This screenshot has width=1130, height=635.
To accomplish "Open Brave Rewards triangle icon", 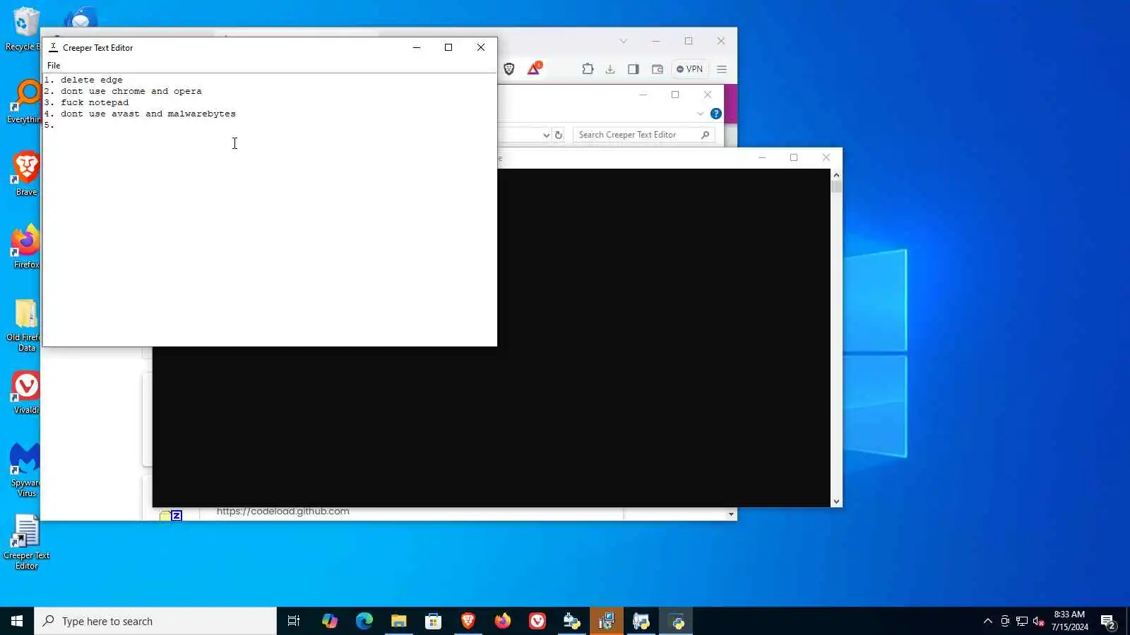I will click(x=534, y=68).
